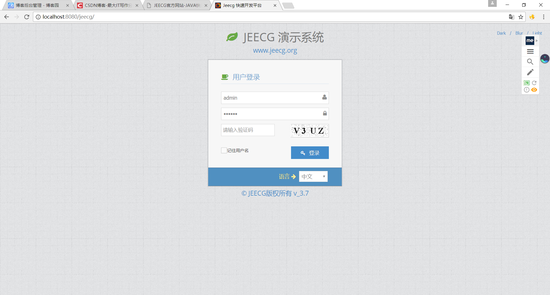Switch to the Light theme
The height and width of the screenshot is (295, 550).
tap(537, 33)
